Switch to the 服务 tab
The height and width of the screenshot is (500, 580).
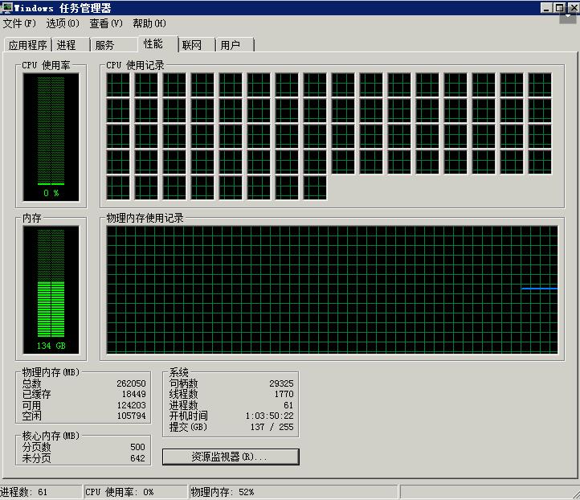[105, 45]
